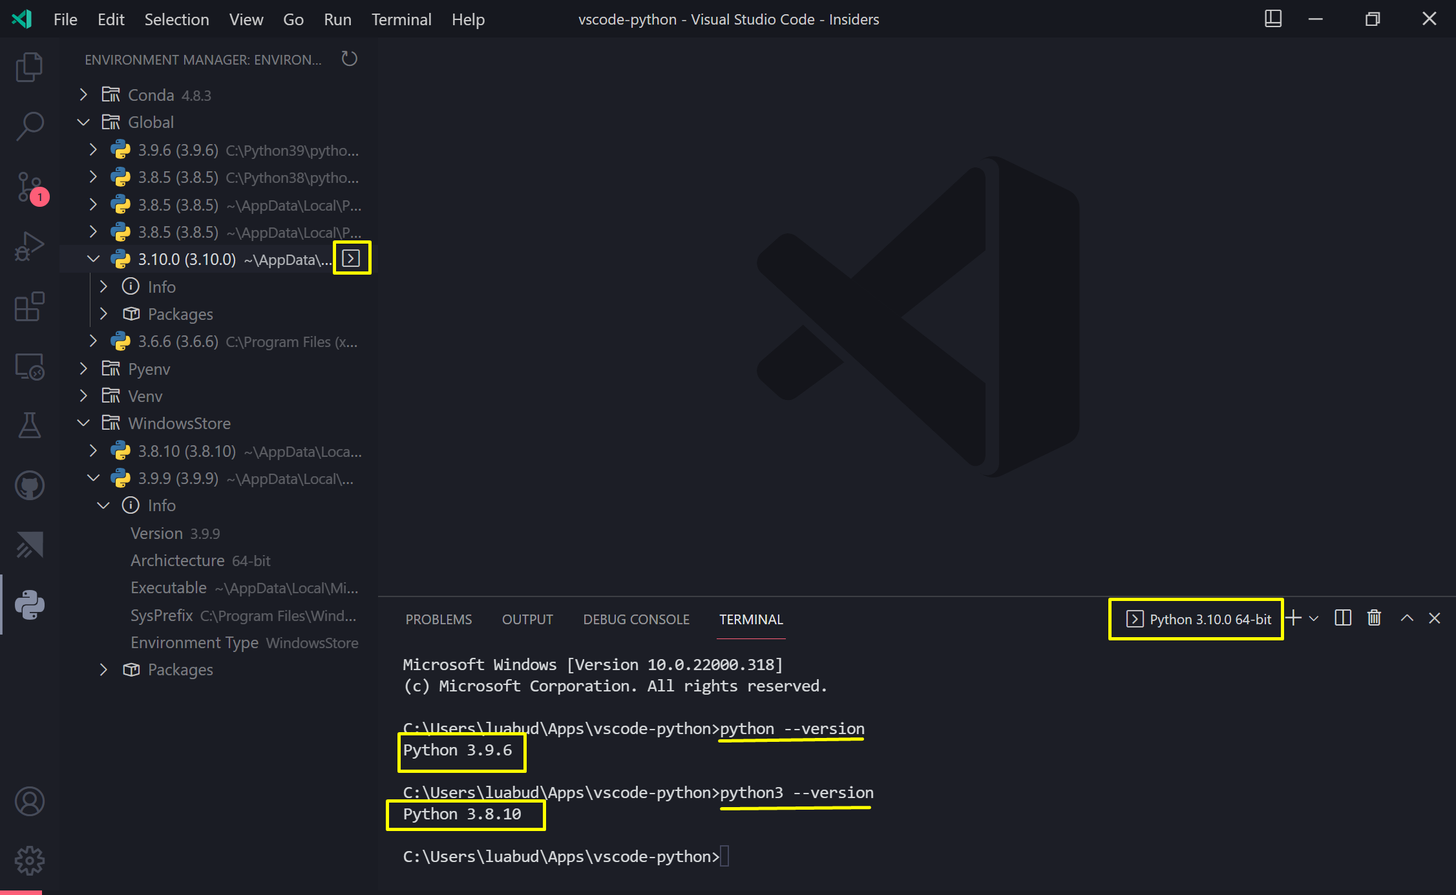
Task: Toggle the editor layout icon in title bar
Action: coord(1273,19)
